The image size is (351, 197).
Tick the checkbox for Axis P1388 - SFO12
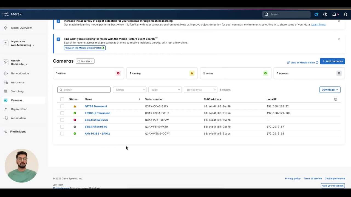(62, 134)
